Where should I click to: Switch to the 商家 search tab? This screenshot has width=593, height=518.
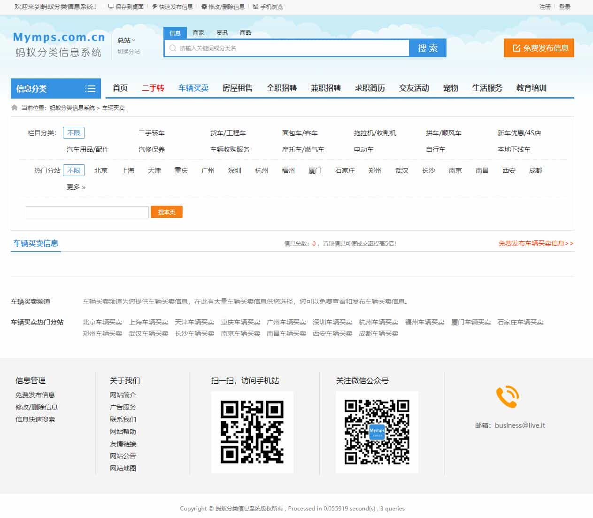coord(198,32)
